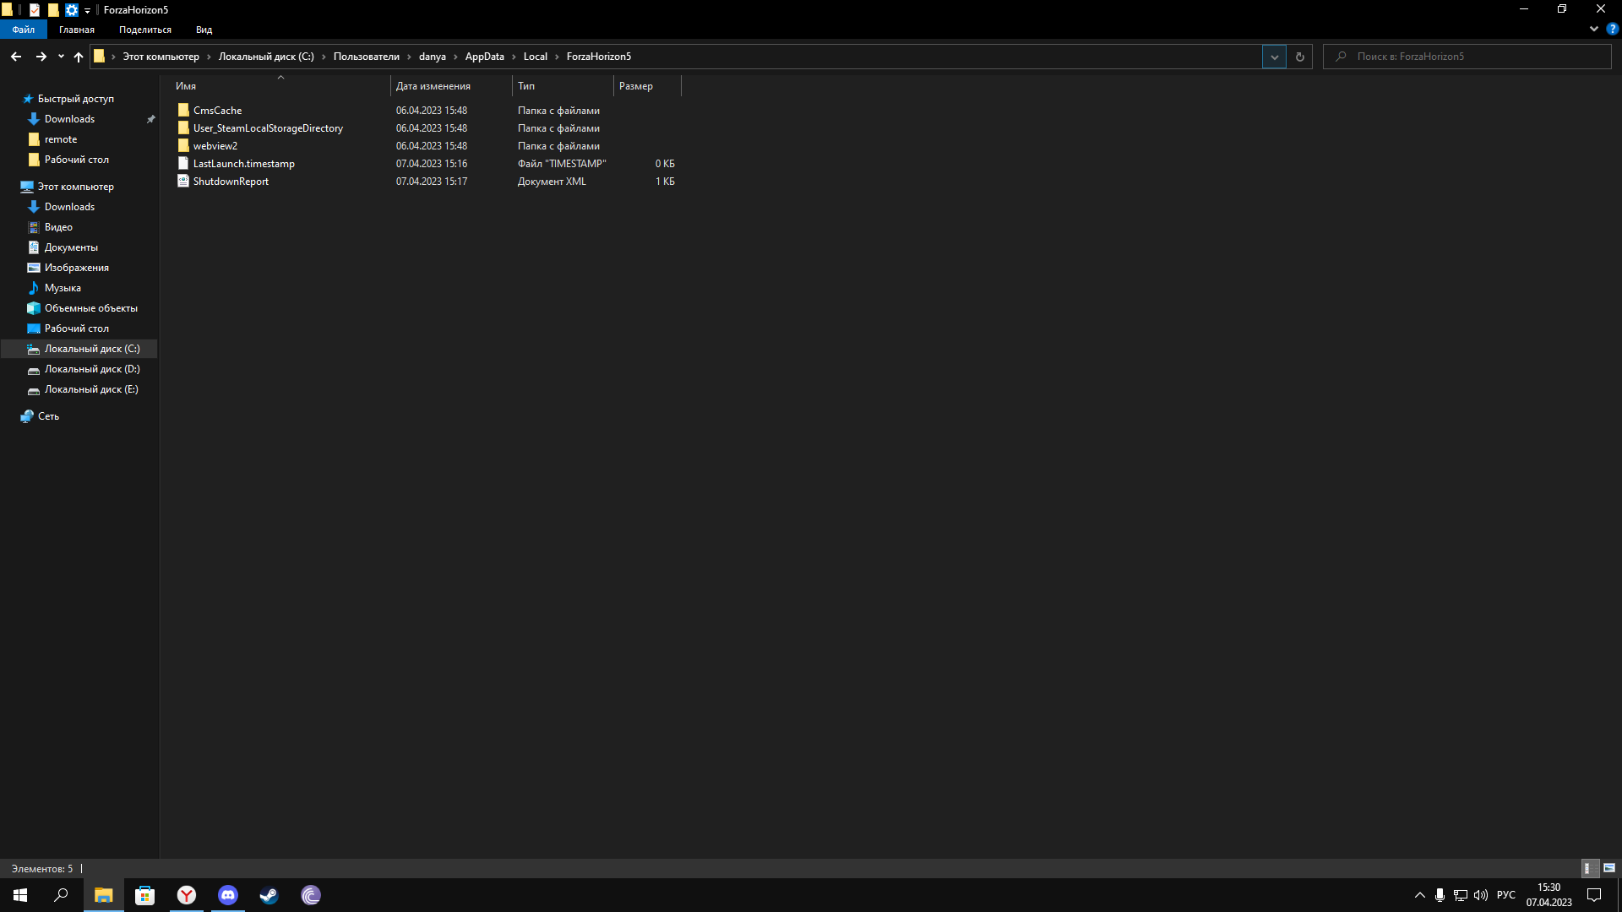The width and height of the screenshot is (1622, 912).
Task: Click the New folder quick access icon
Action: coord(53,10)
